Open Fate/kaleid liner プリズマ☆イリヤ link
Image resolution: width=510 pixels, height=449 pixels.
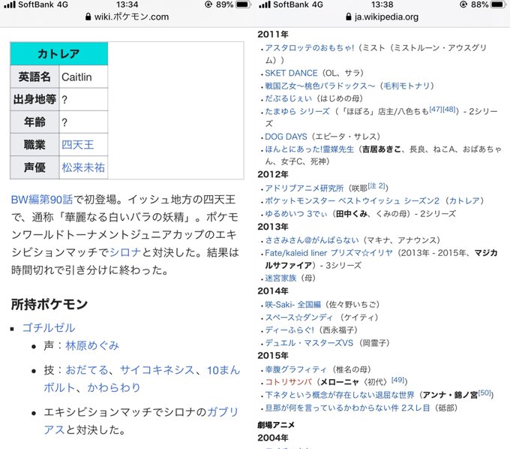click(x=328, y=253)
